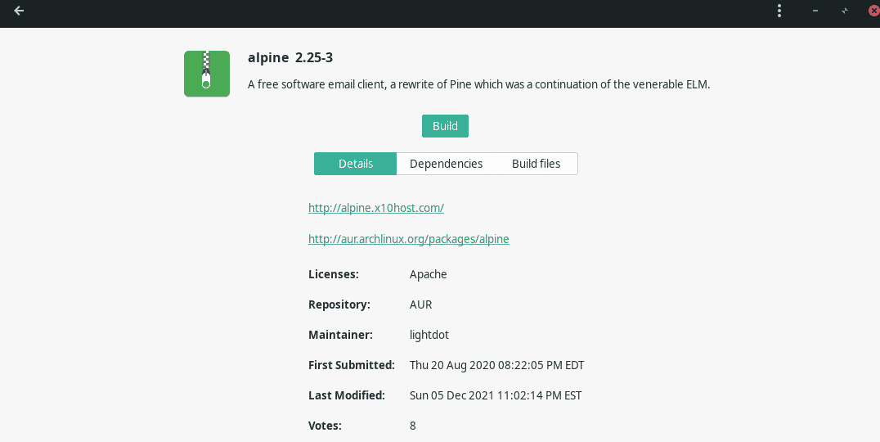This screenshot has width=880, height=442.
Task: Open the Dependencies tab
Action: click(447, 164)
